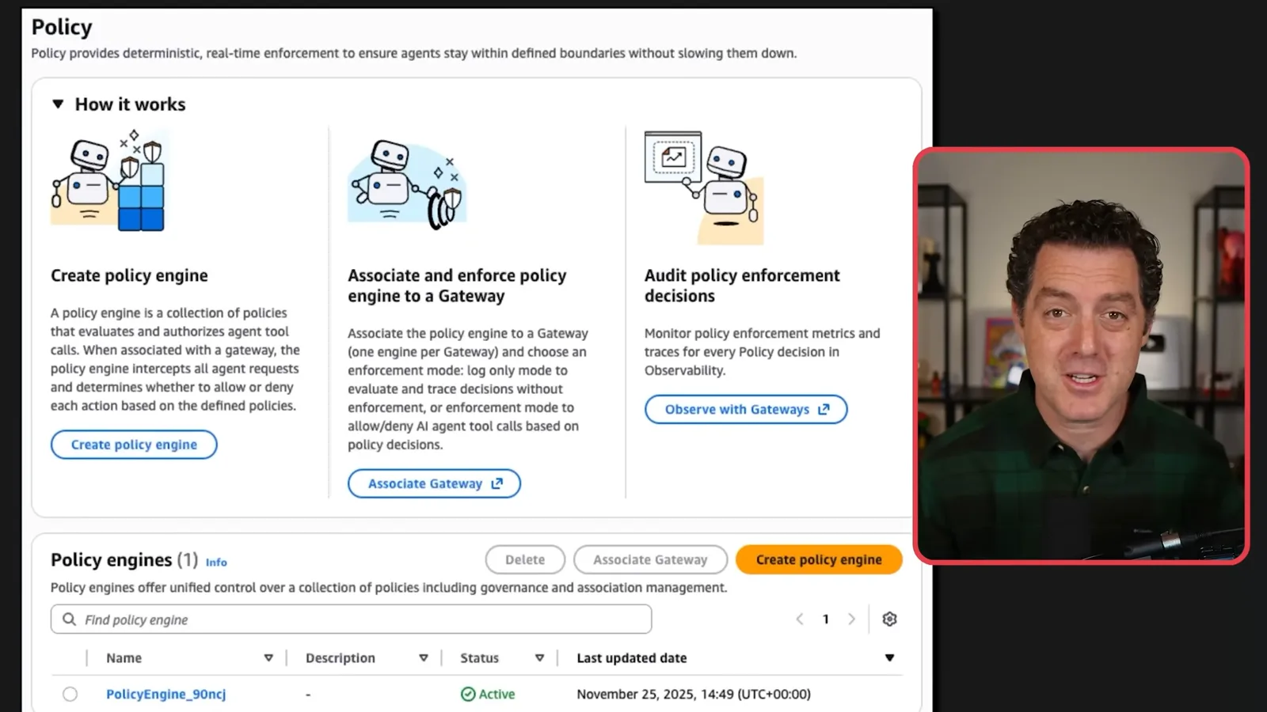
Task: Click the Audit policy enforcement robot illustration
Action: (704, 187)
